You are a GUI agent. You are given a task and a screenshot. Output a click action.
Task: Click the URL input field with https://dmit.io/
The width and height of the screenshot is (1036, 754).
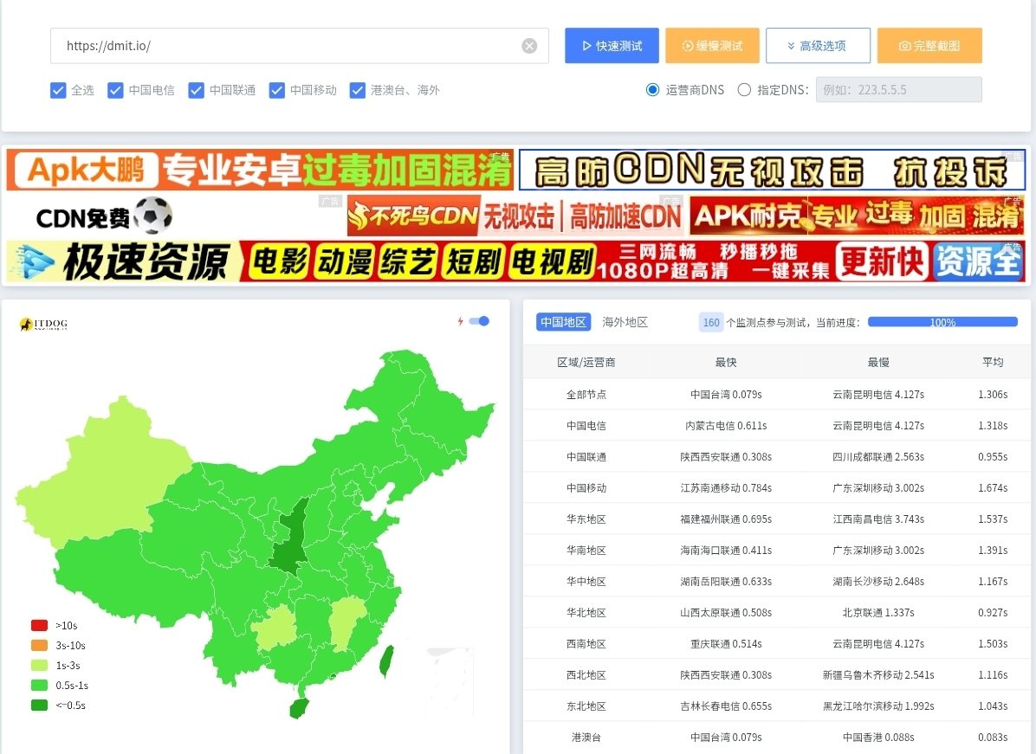tap(300, 46)
